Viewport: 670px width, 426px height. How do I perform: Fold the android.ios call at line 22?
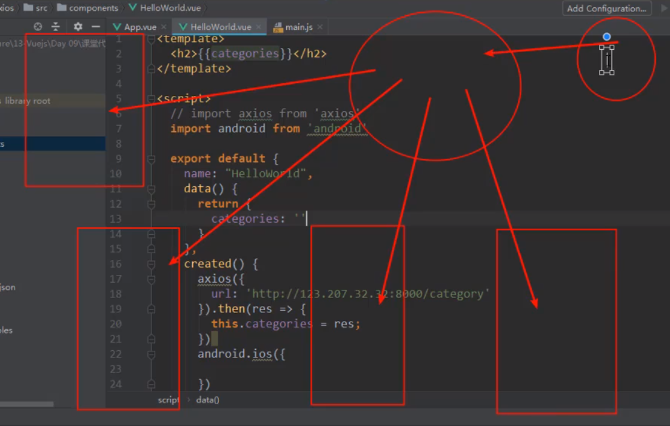click(x=151, y=354)
